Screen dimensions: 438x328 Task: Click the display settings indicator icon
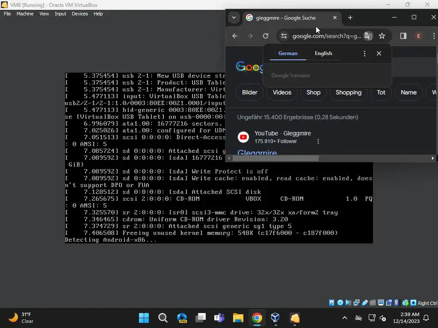(x=381, y=303)
